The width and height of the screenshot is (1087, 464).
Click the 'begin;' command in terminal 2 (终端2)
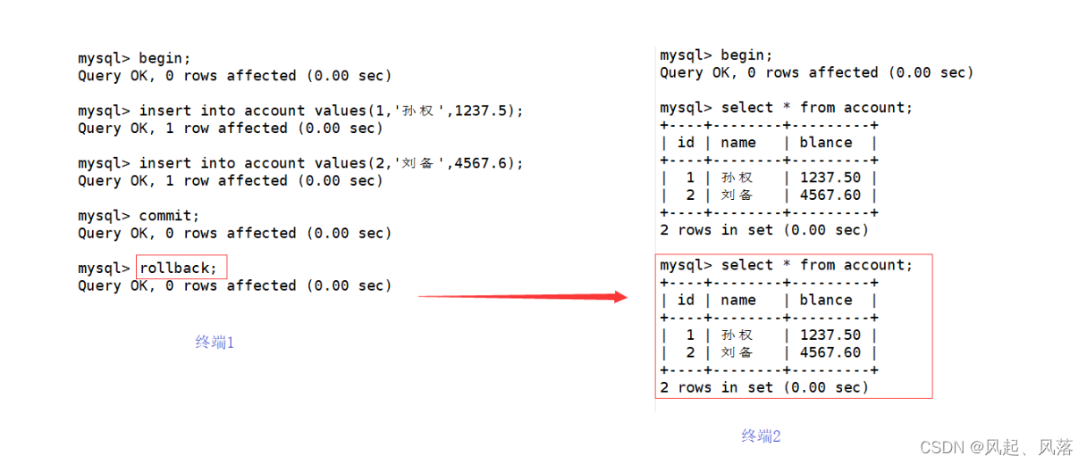click(746, 55)
